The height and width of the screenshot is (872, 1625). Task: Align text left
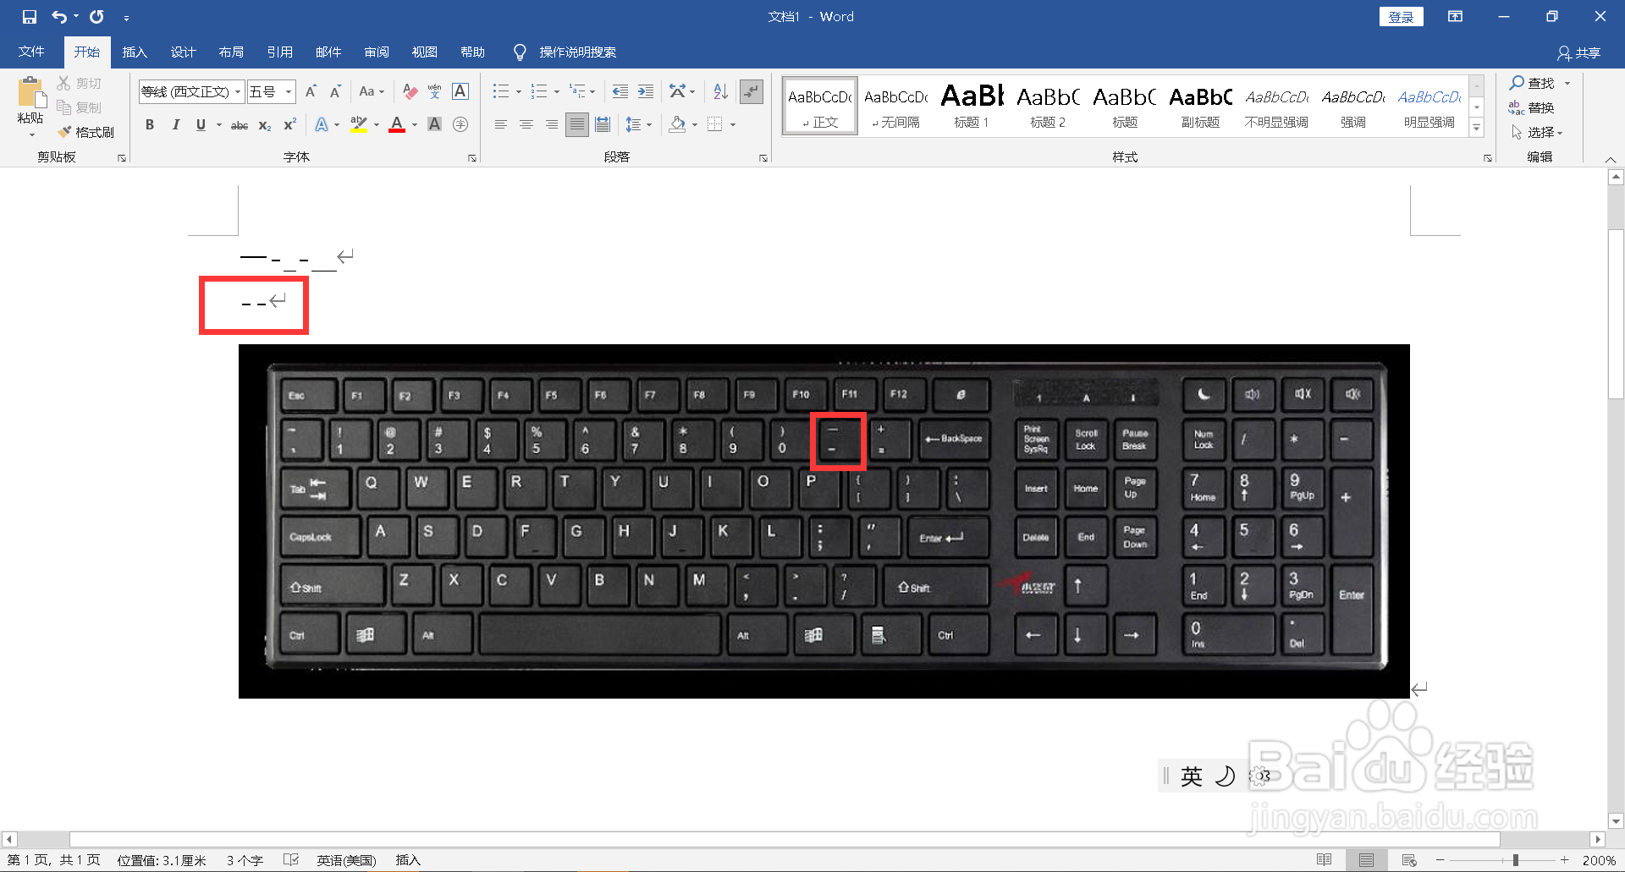(501, 125)
